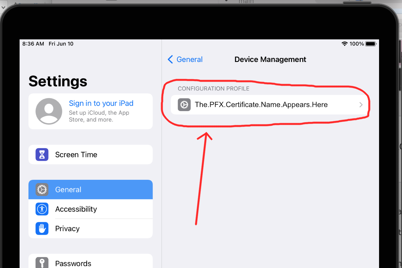
Task: Click the configuration profile gear icon
Action: [x=184, y=105]
